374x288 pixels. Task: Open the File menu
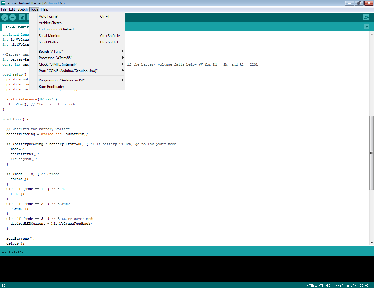(4, 9)
